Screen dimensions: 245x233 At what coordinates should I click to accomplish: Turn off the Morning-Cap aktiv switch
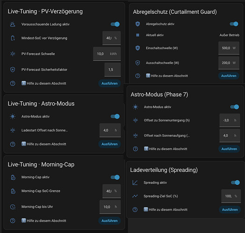pos(115,177)
